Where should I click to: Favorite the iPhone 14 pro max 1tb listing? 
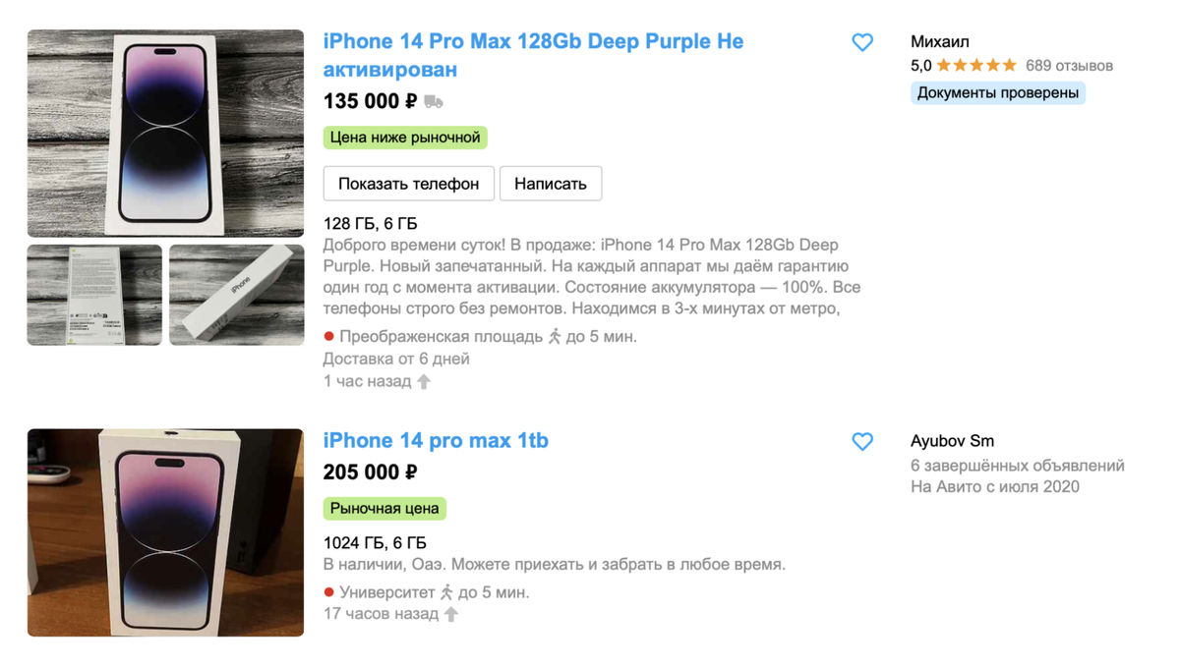click(x=862, y=441)
